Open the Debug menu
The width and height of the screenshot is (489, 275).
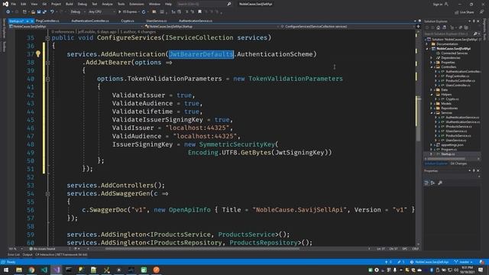click(83, 4)
